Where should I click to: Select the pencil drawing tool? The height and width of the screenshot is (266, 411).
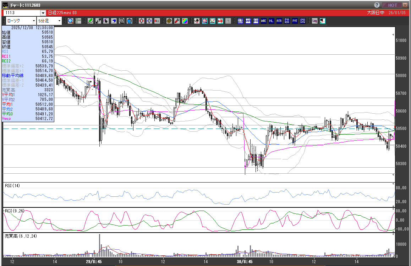(91, 21)
